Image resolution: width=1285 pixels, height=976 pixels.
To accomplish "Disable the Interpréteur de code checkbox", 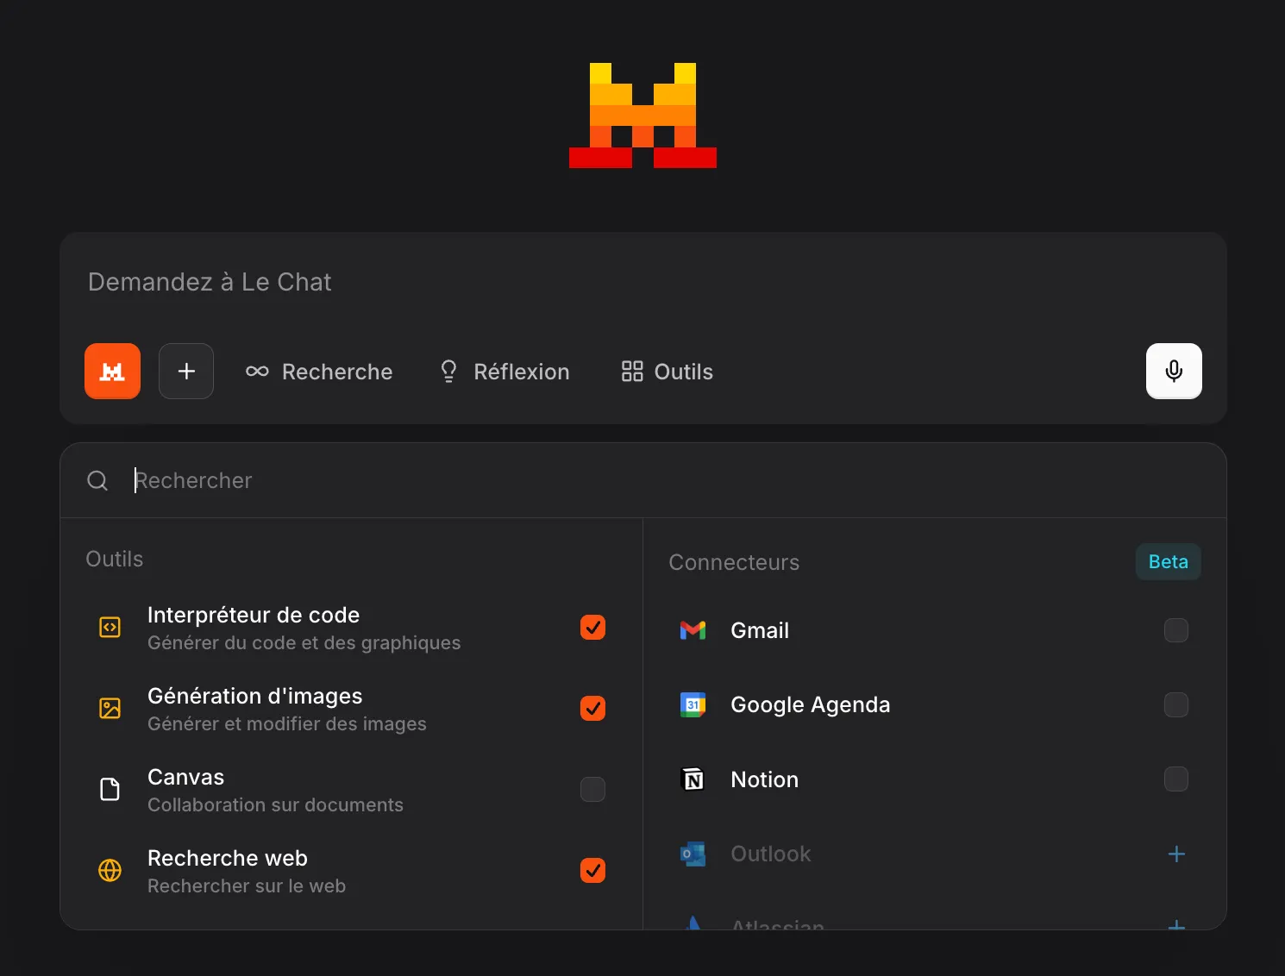I will 592,628.
